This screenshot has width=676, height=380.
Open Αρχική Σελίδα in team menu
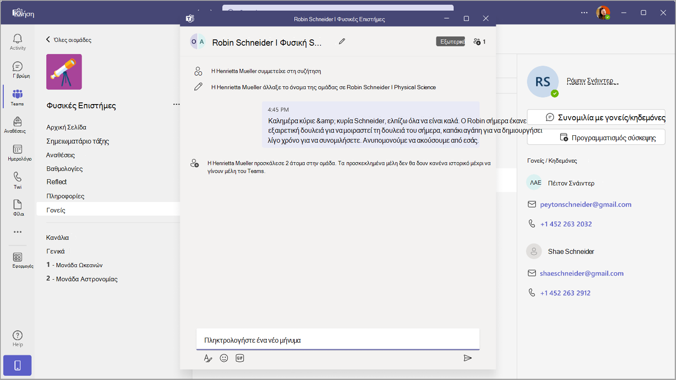coord(66,127)
